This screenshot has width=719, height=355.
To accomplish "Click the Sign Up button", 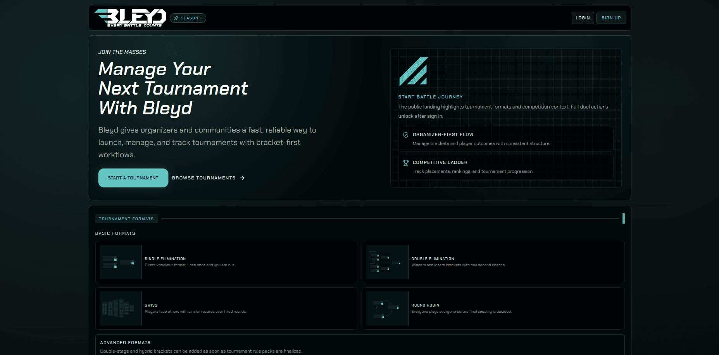I will [611, 18].
